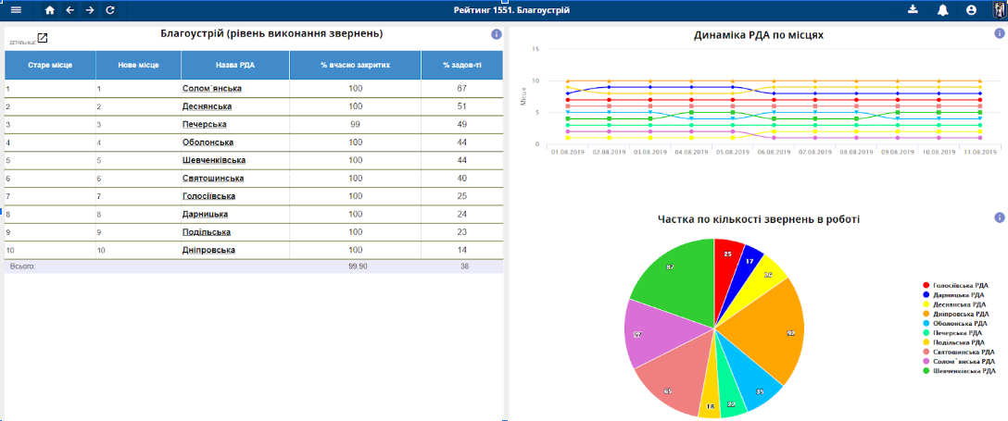Sort table by 'Старе місце' header
Viewport: 1008px width, 421px height.
point(50,66)
